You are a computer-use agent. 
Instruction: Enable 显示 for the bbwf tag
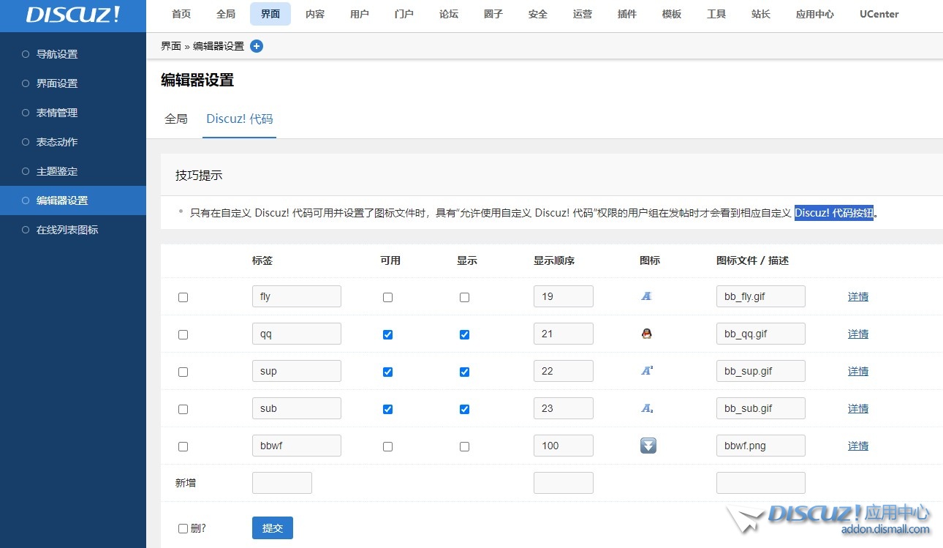[x=464, y=447]
